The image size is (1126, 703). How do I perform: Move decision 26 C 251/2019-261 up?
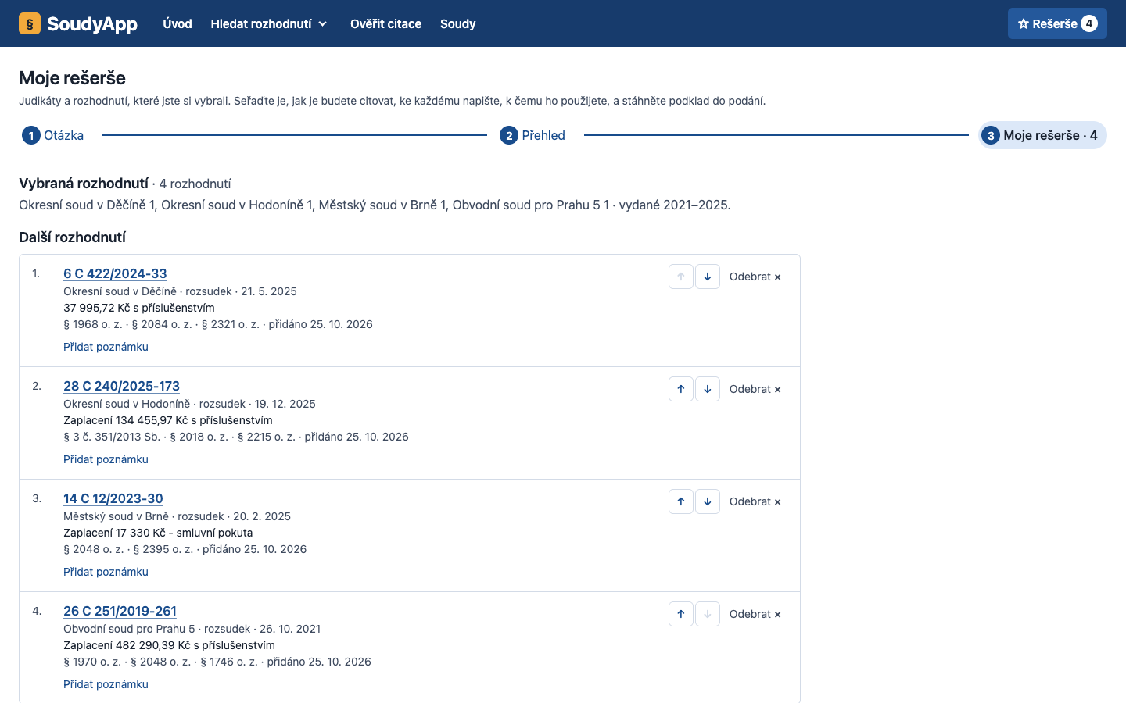[x=681, y=614]
